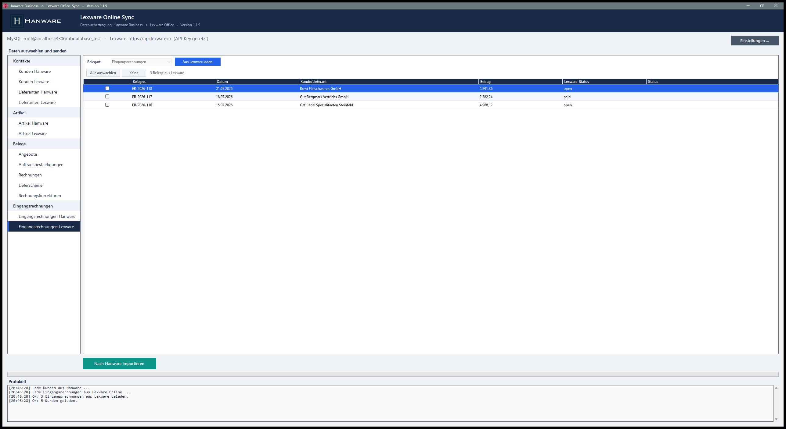
Task: Click the Nach Hanware importieren button
Action: pos(119,363)
